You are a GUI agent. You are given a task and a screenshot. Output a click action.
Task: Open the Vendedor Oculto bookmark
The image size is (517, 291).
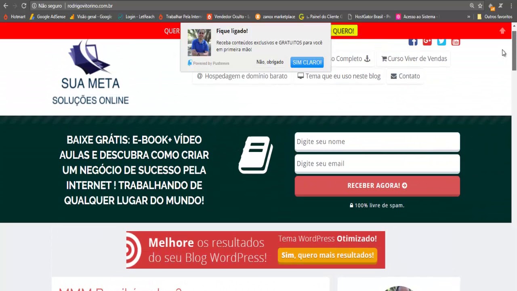point(229,17)
